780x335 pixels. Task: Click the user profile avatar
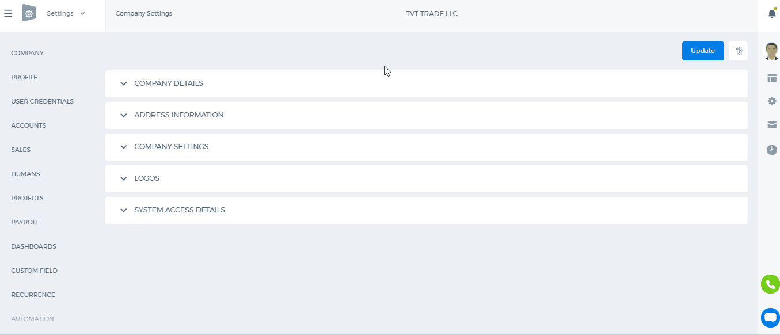[x=771, y=51]
